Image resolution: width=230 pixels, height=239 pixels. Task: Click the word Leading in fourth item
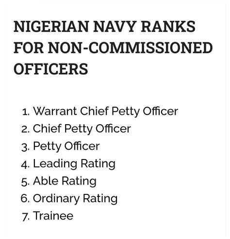55,164
